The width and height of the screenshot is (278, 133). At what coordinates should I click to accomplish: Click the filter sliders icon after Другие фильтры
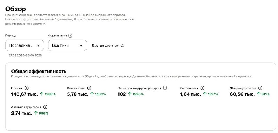pos(122,46)
